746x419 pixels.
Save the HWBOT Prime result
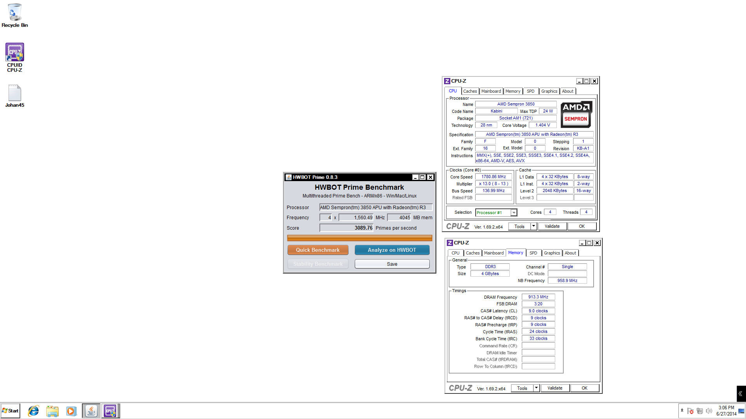[392, 264]
